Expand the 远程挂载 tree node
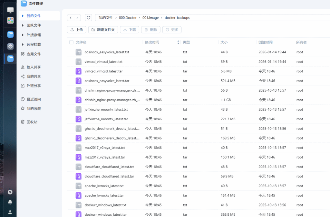The height and width of the screenshot is (217, 330). tap(23, 44)
